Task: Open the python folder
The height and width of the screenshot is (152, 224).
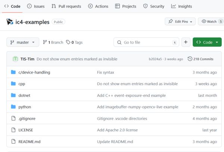Action: pos(25,107)
